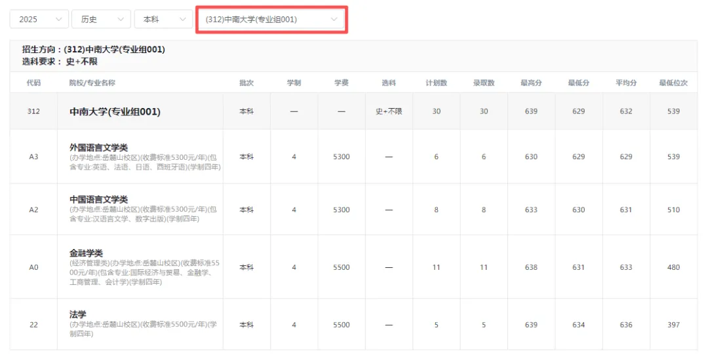Screen dimensions: 708x357
Task: Click tuition 5500 in 金融学类 row
Action: [x=342, y=267]
